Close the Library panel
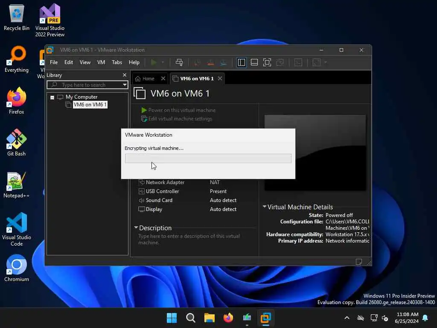Image resolution: width=437 pixels, height=328 pixels. pyautogui.click(x=125, y=75)
